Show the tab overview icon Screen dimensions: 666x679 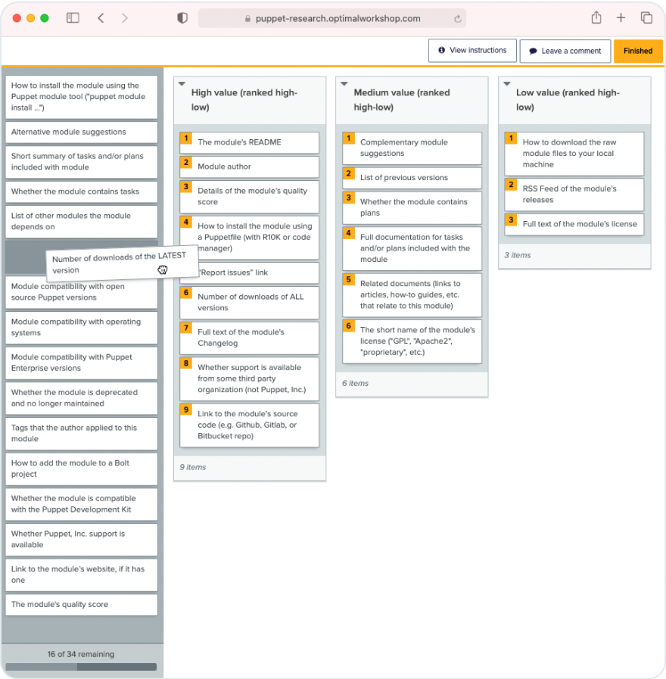click(646, 18)
